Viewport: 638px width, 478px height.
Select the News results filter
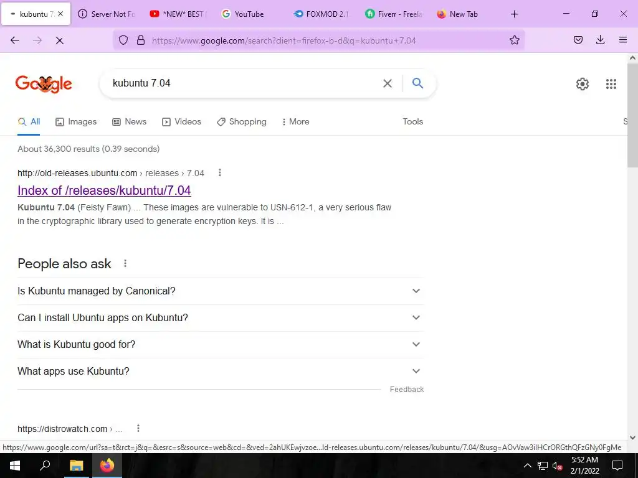point(130,121)
